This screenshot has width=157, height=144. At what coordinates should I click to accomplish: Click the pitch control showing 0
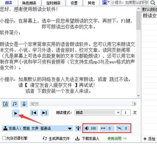click(x=123, y=128)
